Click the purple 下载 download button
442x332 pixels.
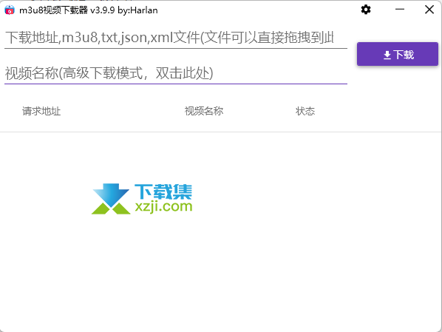click(x=398, y=54)
